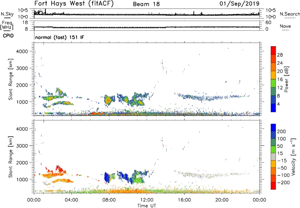This screenshot has height=208, width=300.
Task: Click the "N.Search" legend label
Action: pos(289,14)
